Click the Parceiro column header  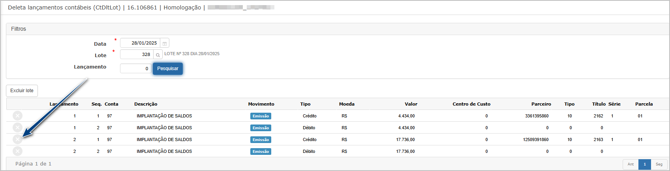(541, 104)
